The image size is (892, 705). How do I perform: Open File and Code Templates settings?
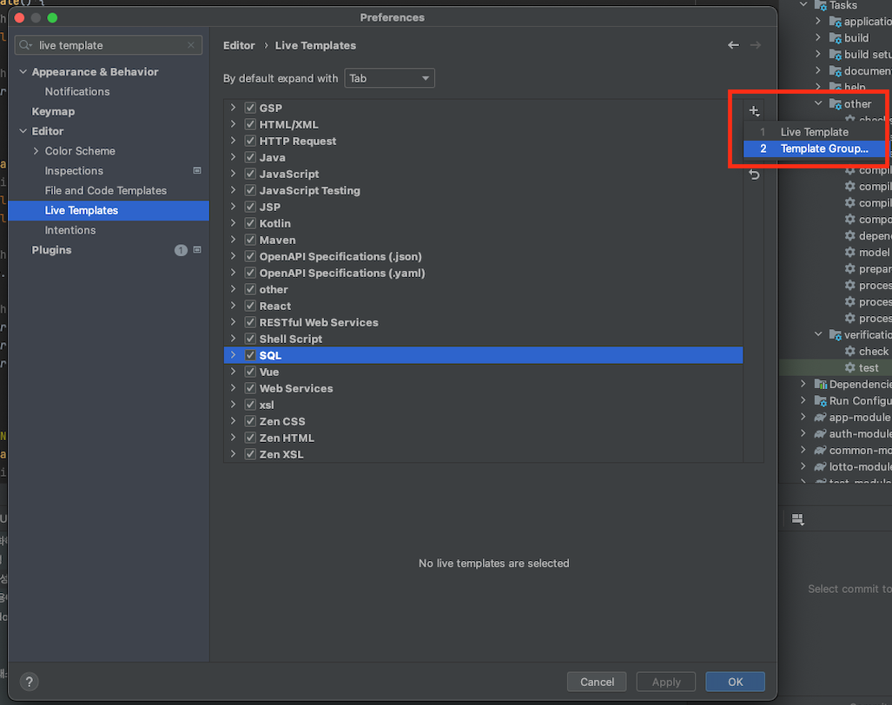click(x=106, y=190)
